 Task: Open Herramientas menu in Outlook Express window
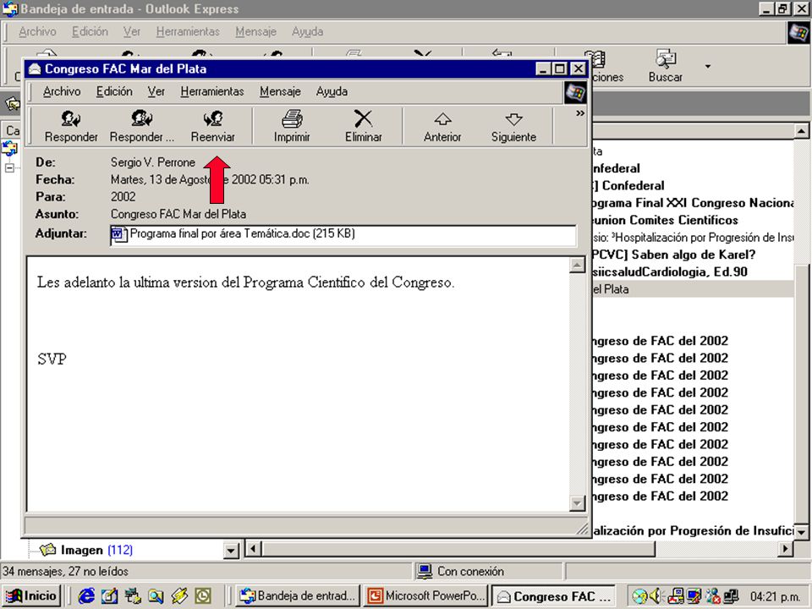point(188,31)
